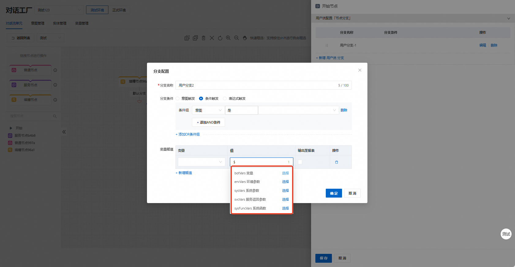Image resolution: width=515 pixels, height=267 pixels.
Task: Click 选择 next to sysFuncVars 系统函数
Action: pos(285,208)
